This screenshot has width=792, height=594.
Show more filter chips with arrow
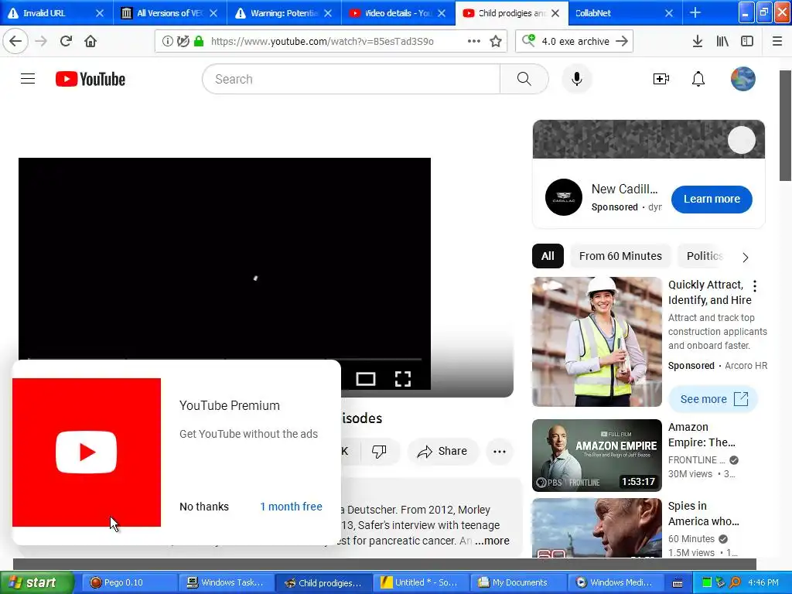click(x=746, y=257)
